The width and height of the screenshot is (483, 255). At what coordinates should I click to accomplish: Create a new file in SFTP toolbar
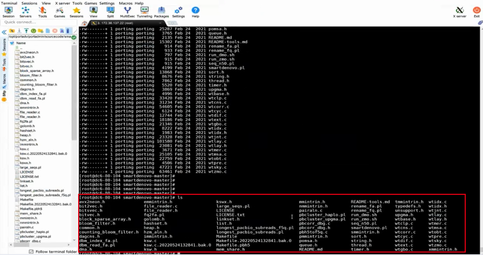point(47,31)
